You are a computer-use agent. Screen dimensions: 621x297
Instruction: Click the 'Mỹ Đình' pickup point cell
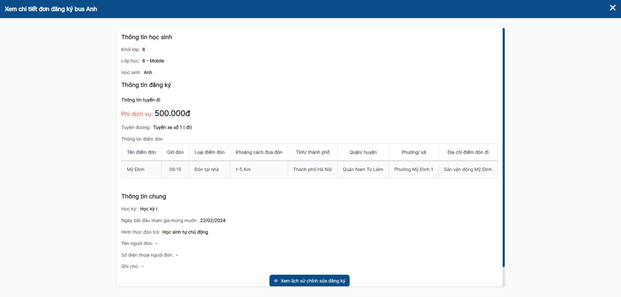point(141,169)
